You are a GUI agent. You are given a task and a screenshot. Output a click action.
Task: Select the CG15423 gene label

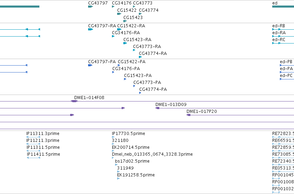133,17
